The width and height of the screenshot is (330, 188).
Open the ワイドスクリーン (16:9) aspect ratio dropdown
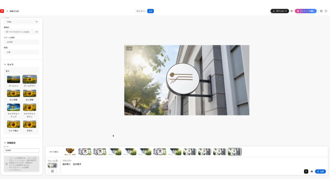[x=21, y=32]
